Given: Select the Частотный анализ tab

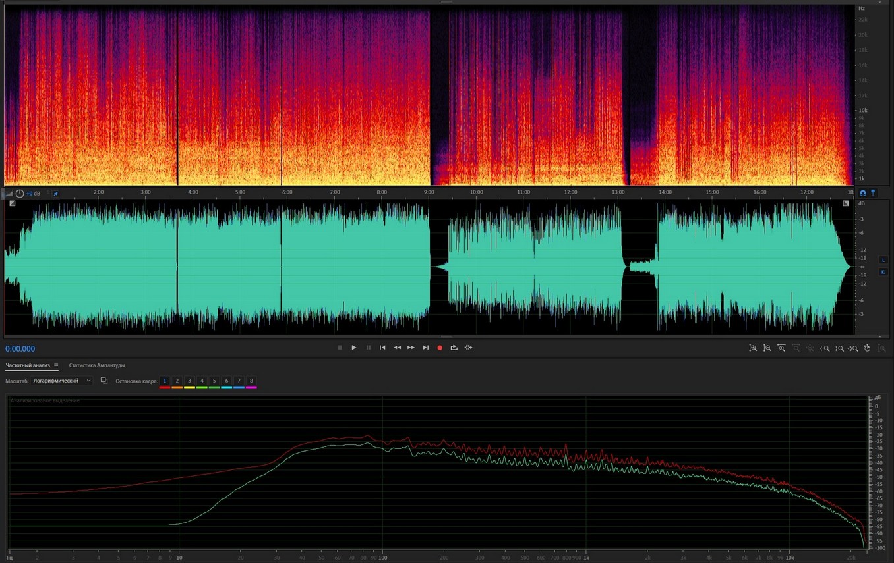Looking at the screenshot, I should point(28,365).
